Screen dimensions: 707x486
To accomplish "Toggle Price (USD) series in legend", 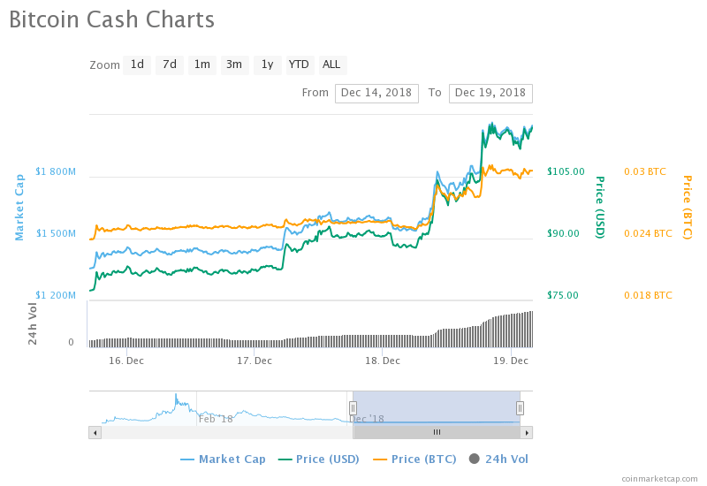I will point(319,459).
